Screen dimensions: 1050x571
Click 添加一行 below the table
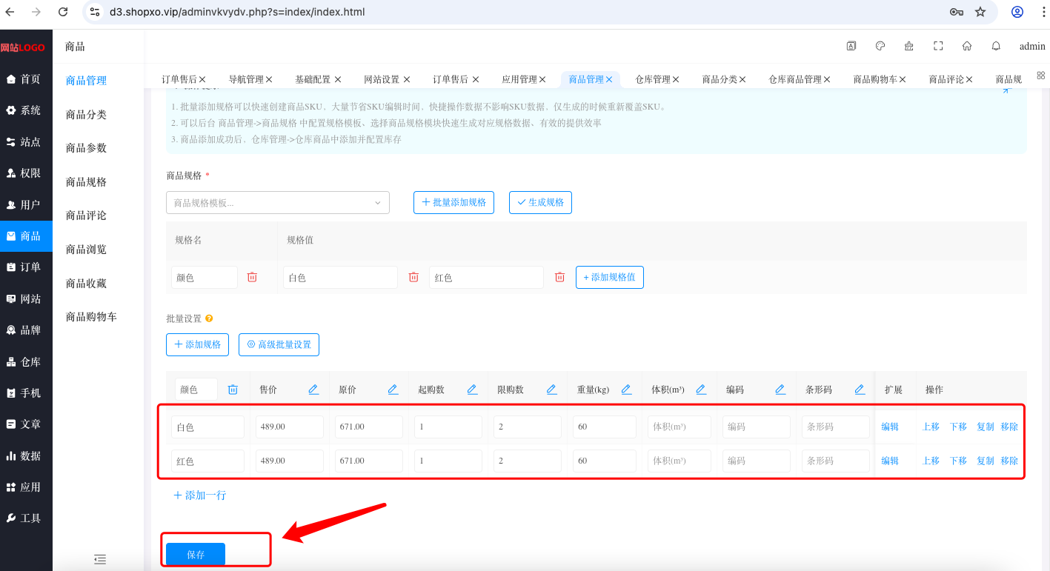pos(199,495)
